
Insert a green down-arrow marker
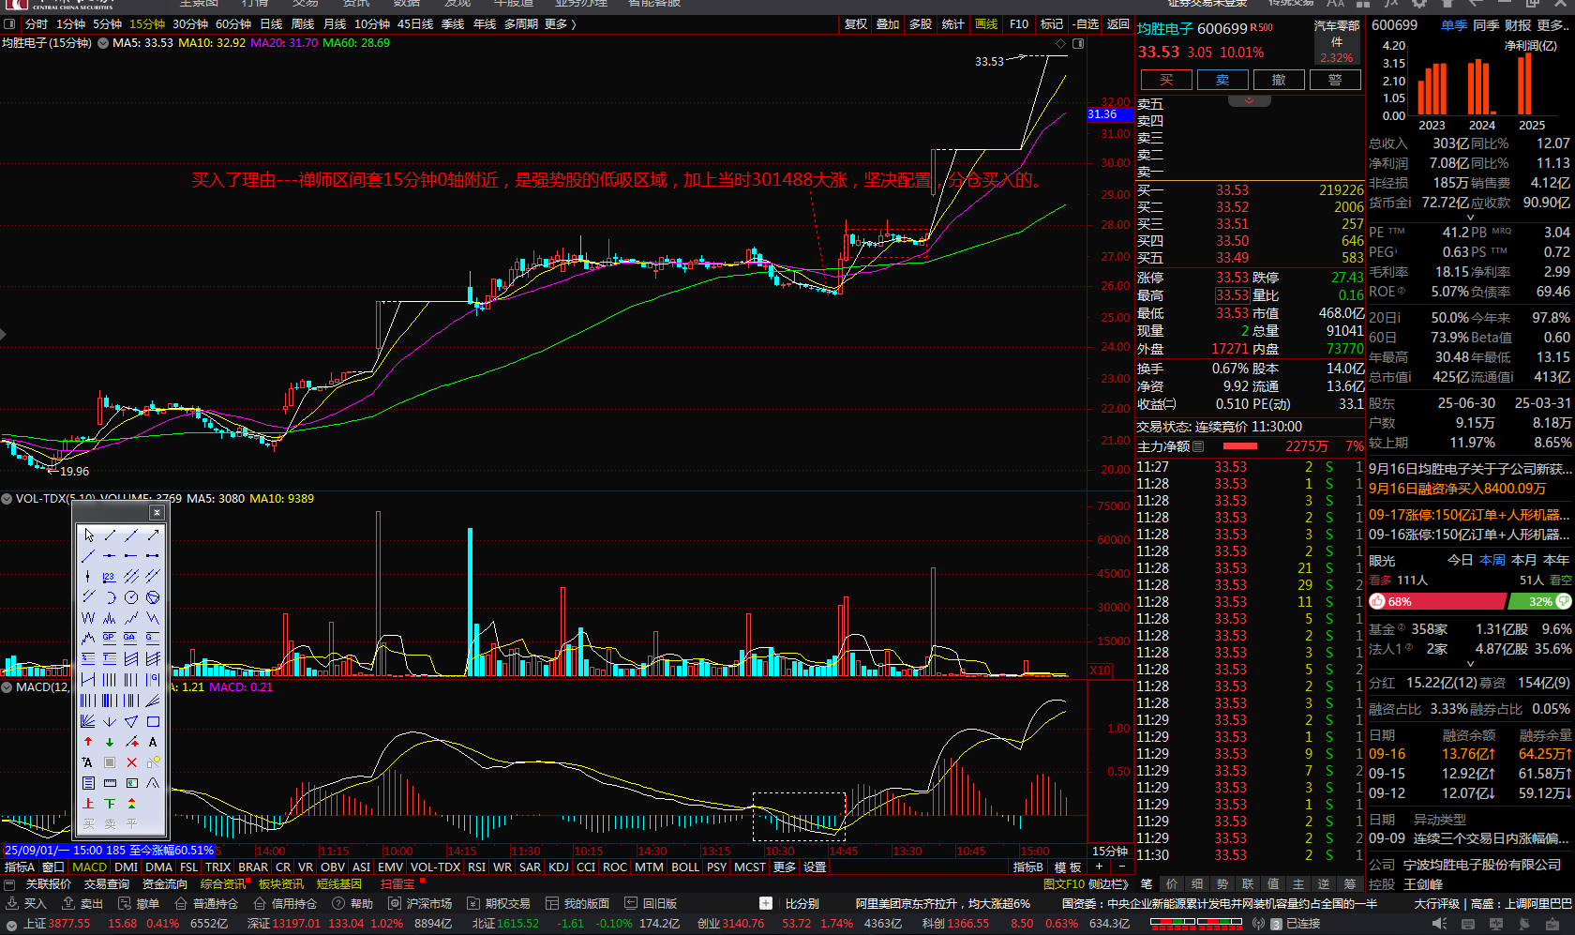pos(110,742)
